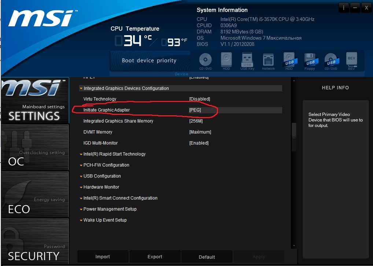Open the SETTINGS mainboard settings tab
Viewport: 373px width, 266px height.
35,101
